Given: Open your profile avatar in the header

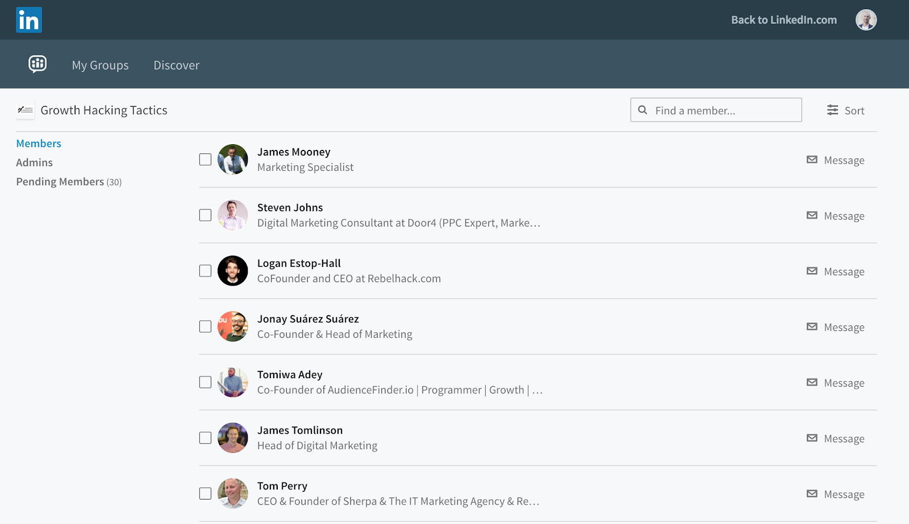Looking at the screenshot, I should [866, 20].
